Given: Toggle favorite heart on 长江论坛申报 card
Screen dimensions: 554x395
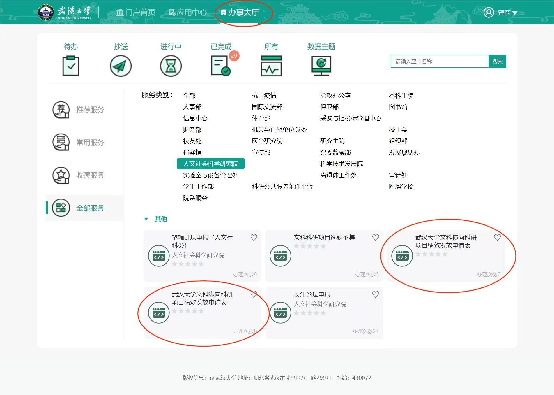Looking at the screenshot, I should click(x=376, y=295).
